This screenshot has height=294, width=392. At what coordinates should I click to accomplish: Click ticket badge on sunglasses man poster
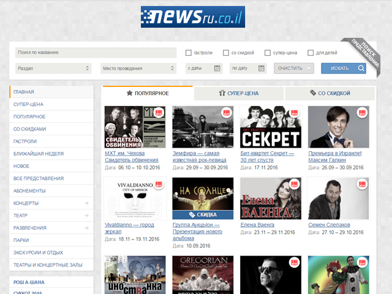point(294,262)
